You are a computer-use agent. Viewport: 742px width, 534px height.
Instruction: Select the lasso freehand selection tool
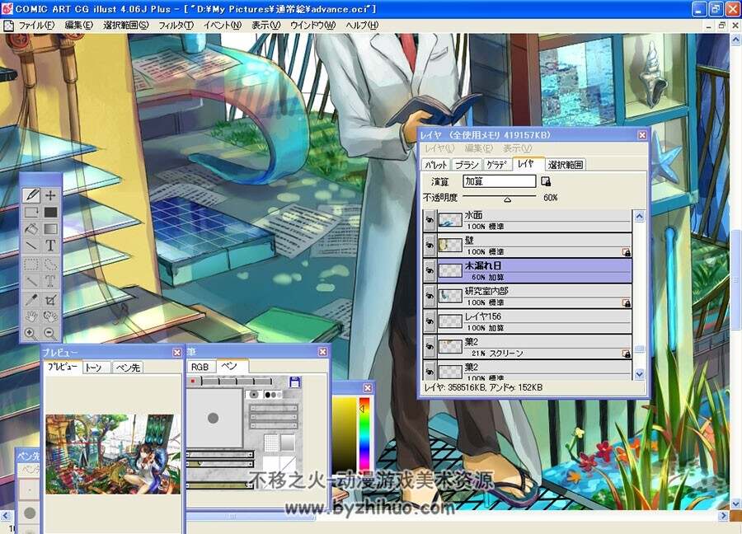50,264
